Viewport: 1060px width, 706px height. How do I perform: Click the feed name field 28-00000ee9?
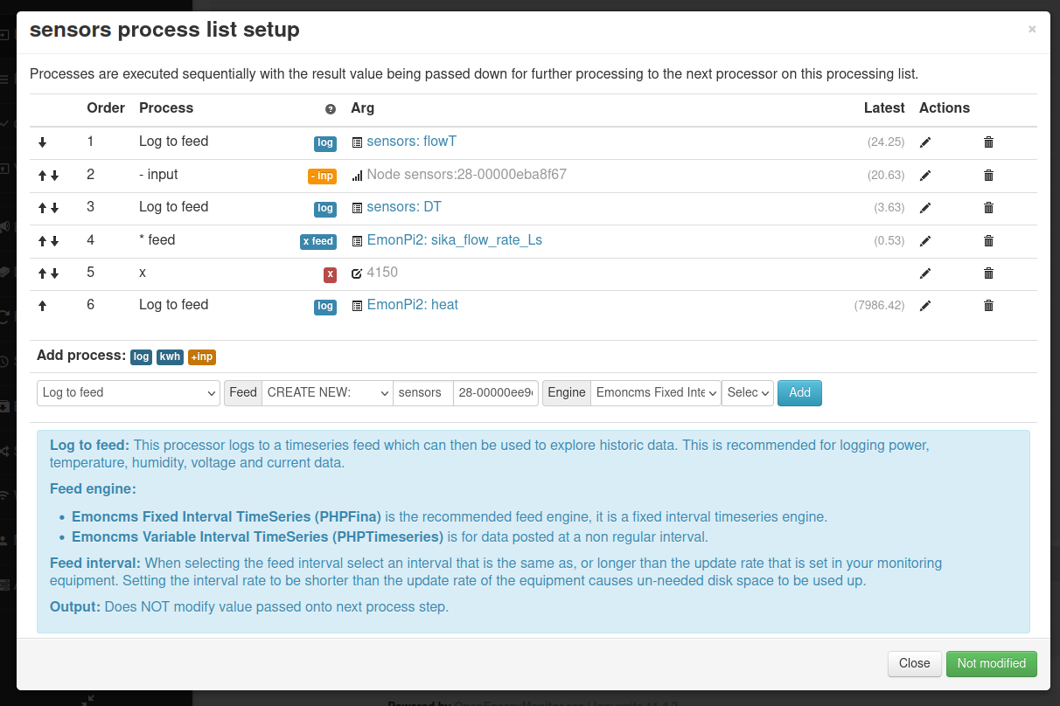(496, 393)
